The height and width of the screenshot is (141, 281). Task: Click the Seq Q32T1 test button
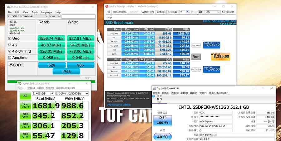point(25,106)
